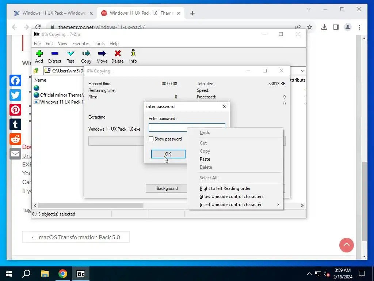
Task: Click the muted volume tray icon
Action: tap(327, 274)
